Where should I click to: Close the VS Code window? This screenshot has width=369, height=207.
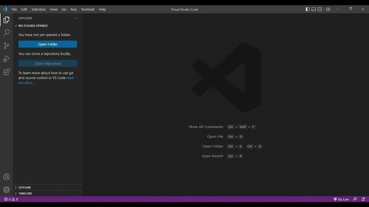click(x=363, y=9)
